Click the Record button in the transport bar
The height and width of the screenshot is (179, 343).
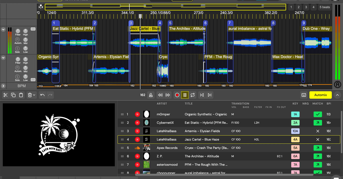point(177,95)
